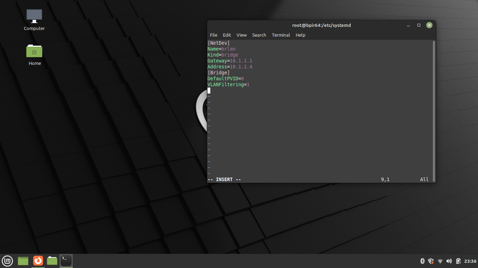Open the Bluetooth tray icon

pos(422,261)
